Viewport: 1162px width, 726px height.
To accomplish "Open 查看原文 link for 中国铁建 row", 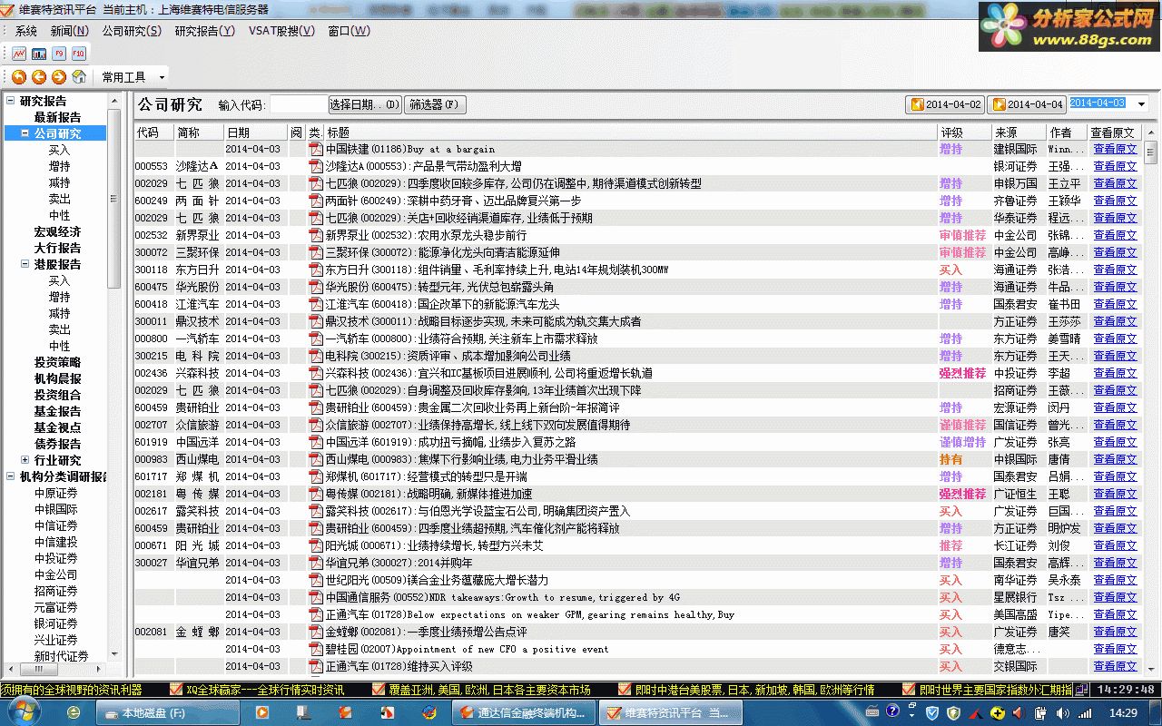I will pyautogui.click(x=1115, y=149).
